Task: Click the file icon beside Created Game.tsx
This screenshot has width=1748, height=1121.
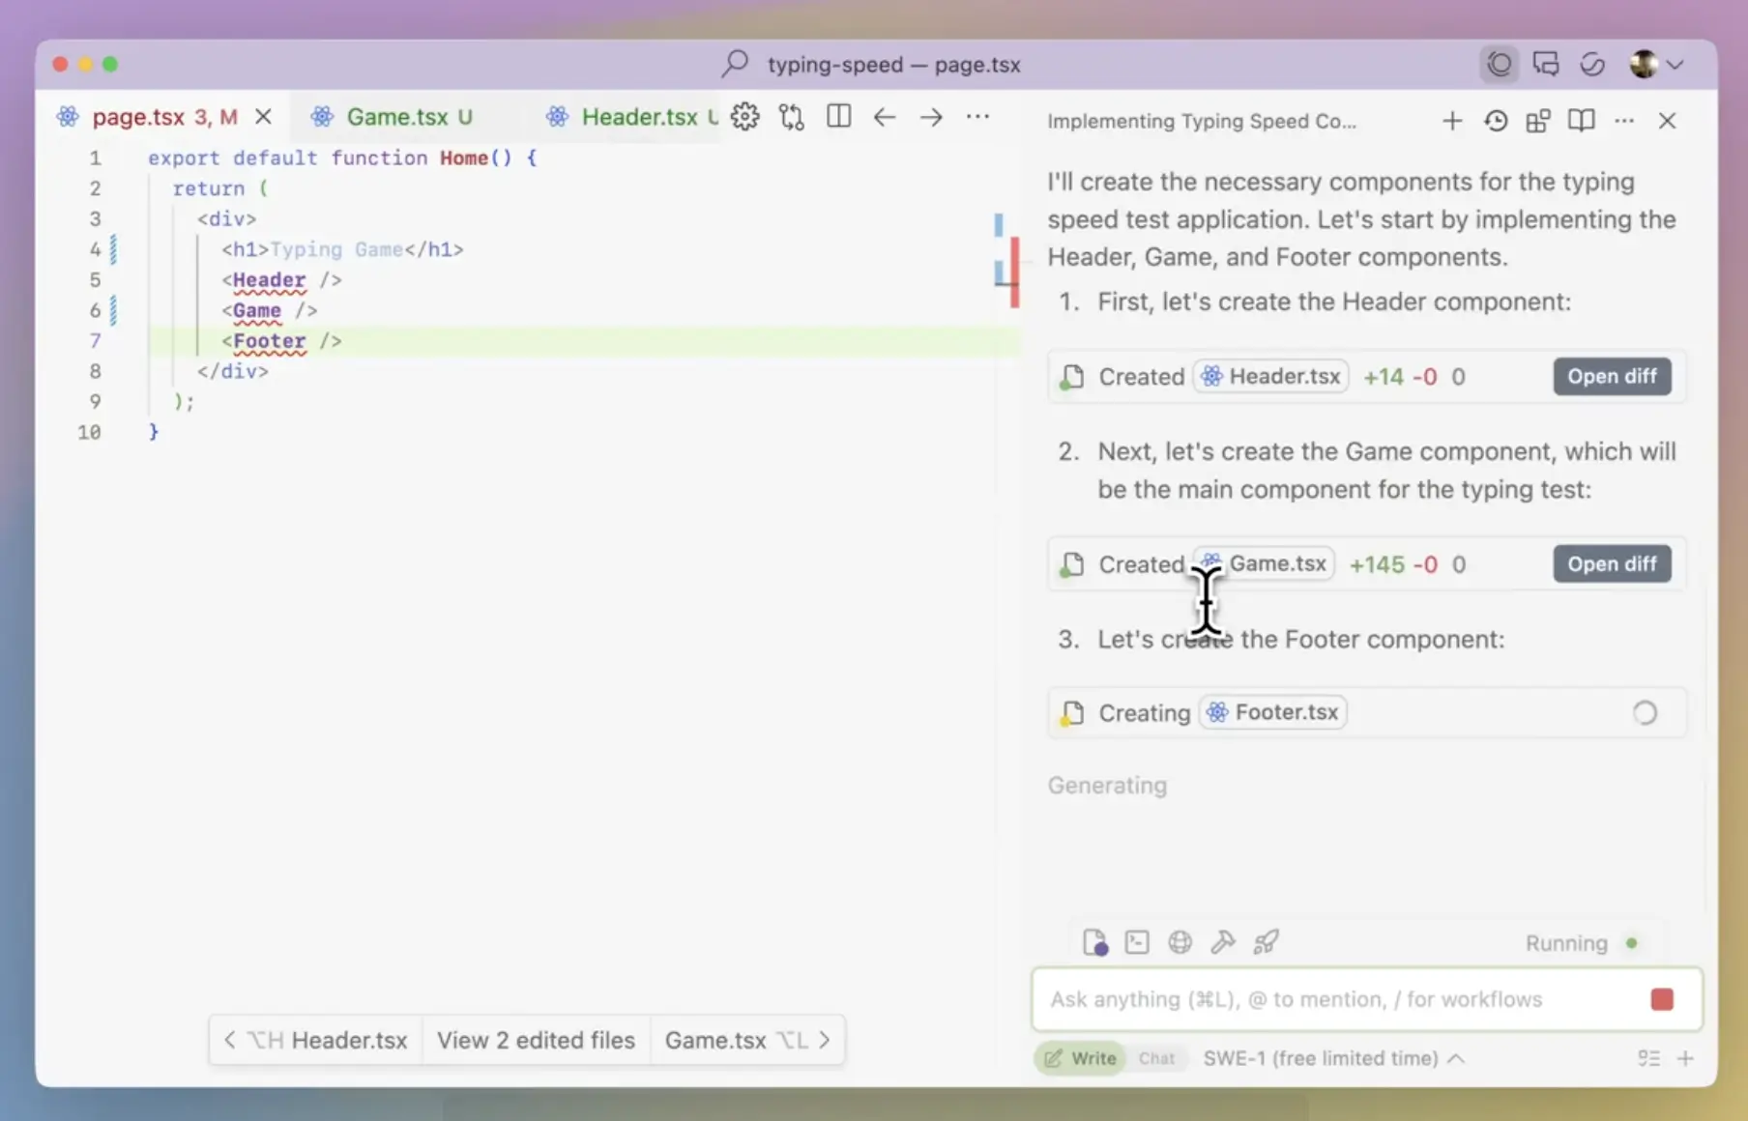Action: 1071,564
